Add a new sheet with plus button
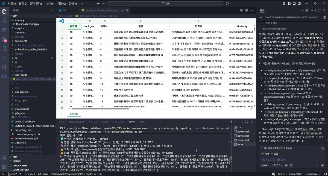 pos(62,114)
